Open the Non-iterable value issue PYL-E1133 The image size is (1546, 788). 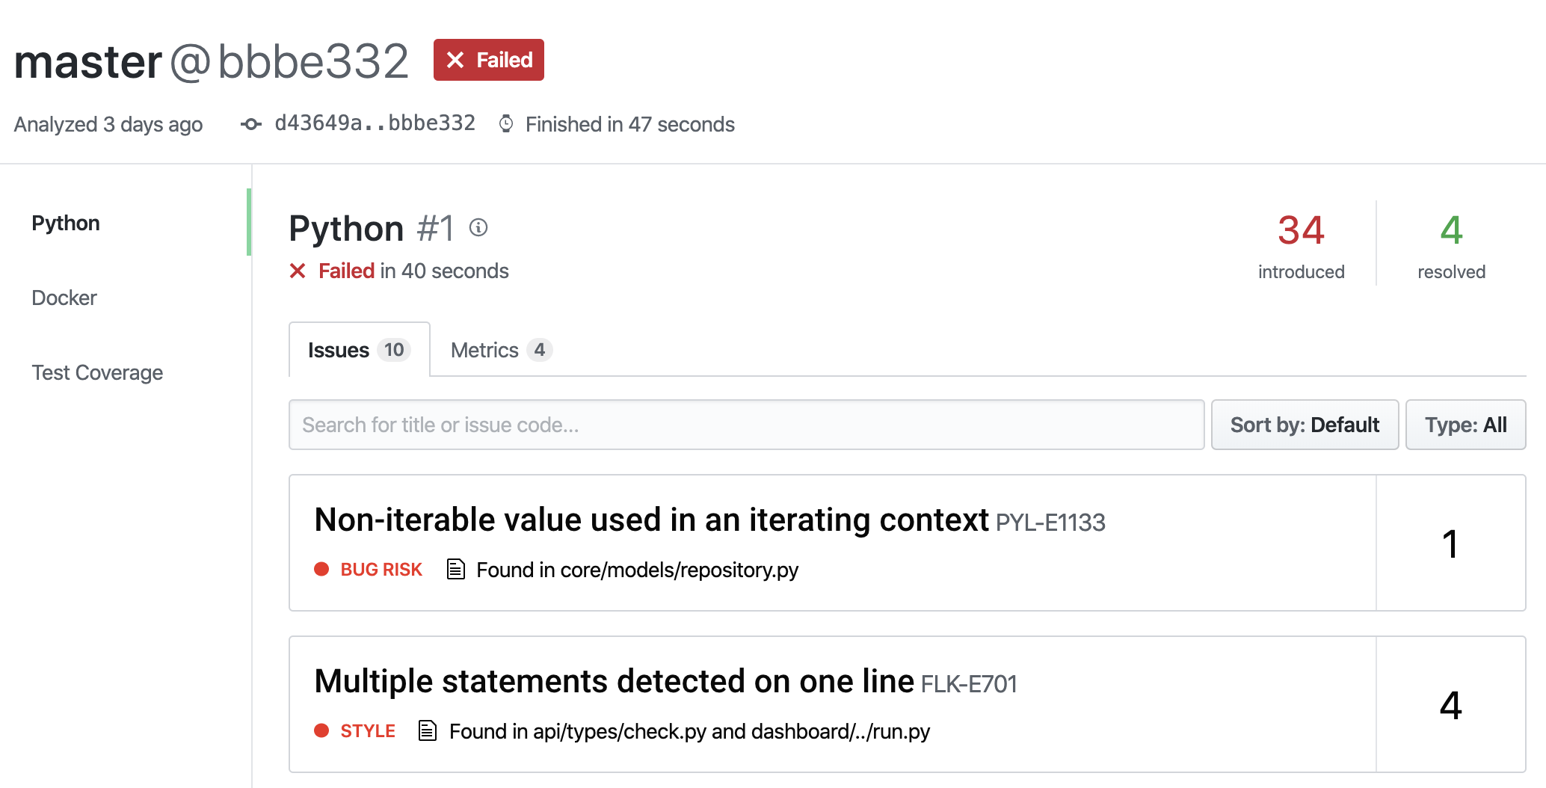(651, 520)
